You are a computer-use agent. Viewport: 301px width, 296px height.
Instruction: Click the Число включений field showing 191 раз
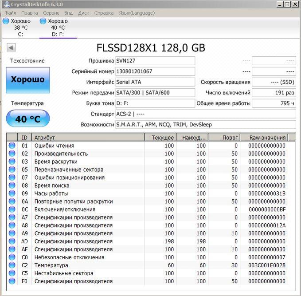tap(274, 93)
